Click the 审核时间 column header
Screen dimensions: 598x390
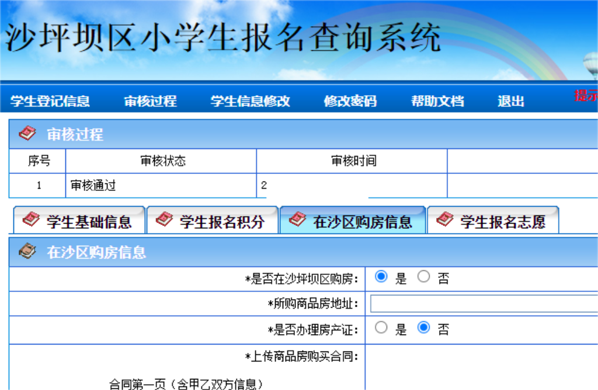point(352,161)
